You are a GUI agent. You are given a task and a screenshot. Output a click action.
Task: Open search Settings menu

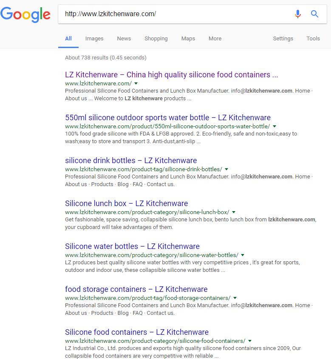[283, 39]
